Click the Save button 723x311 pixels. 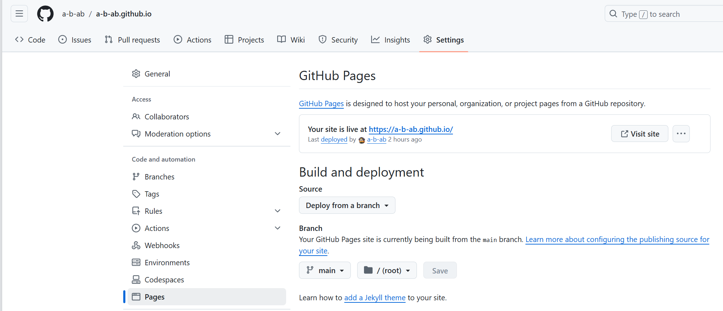point(440,270)
